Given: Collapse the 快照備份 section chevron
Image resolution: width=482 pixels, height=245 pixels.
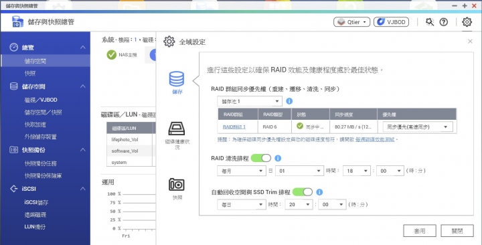Looking at the screenshot, I should [x=83, y=150].
